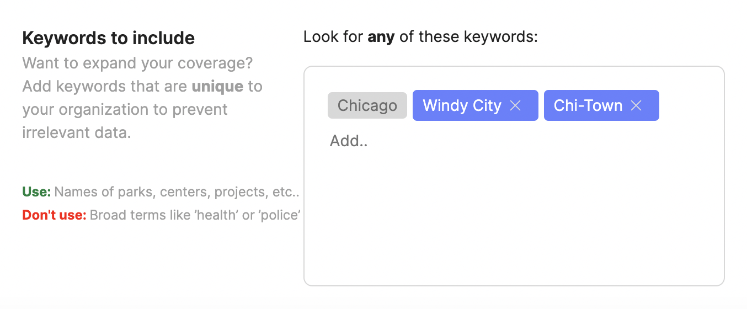
Task: Click the bold 'any' word
Action: point(381,38)
